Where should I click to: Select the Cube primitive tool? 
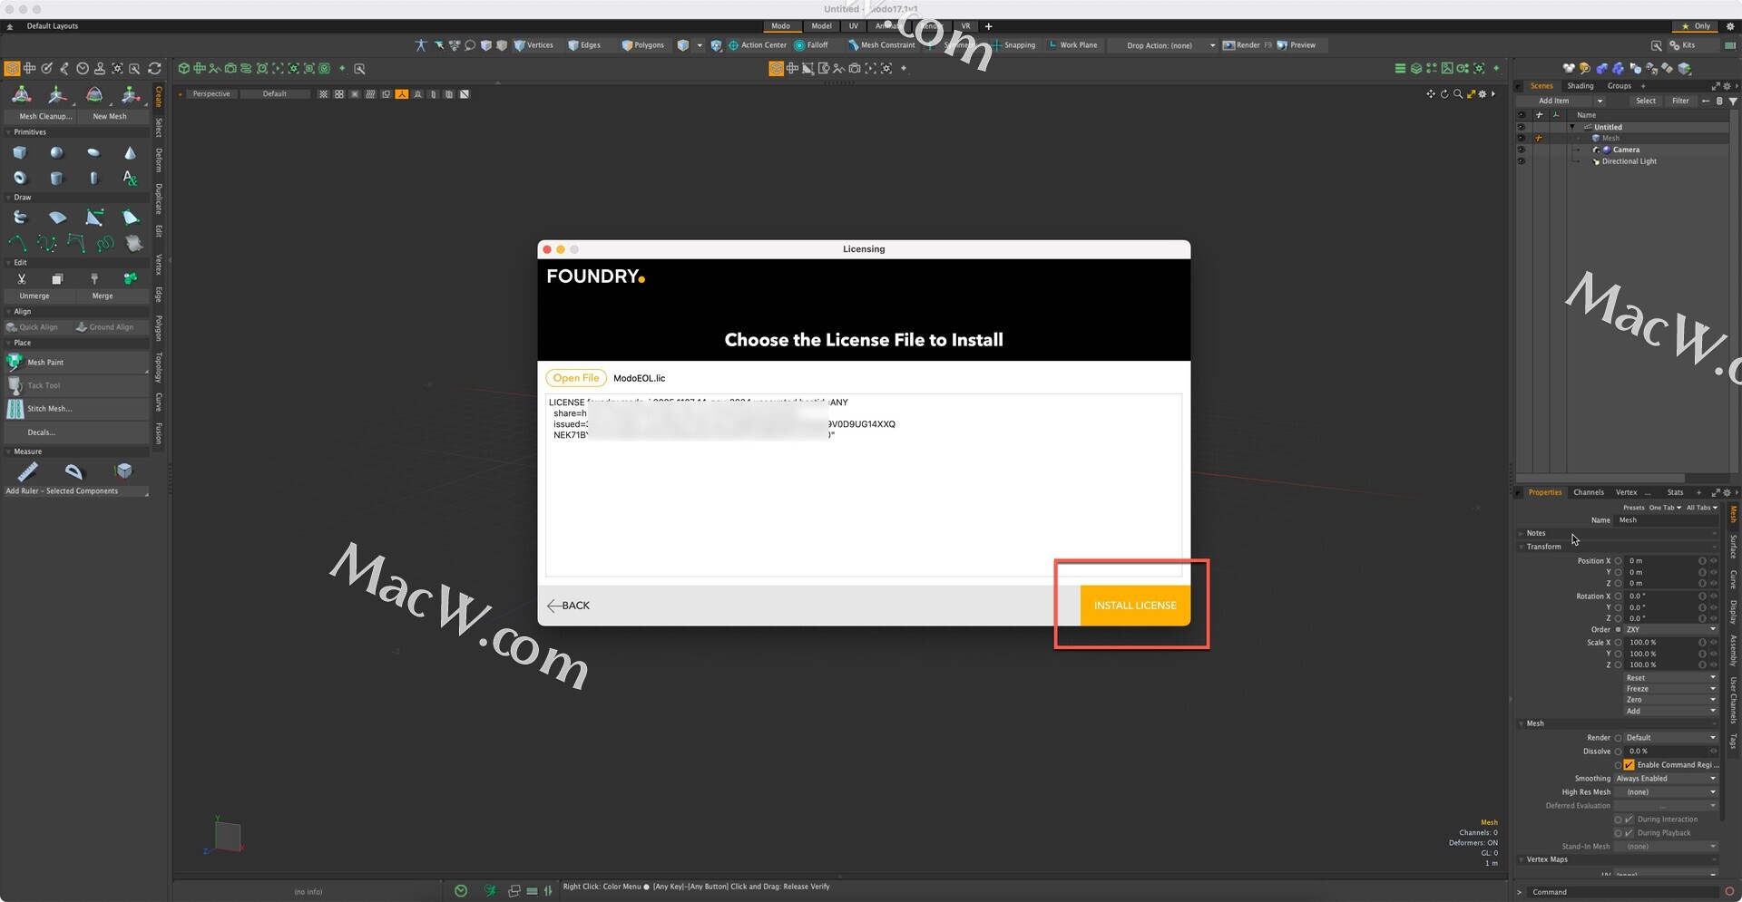tap(20, 152)
